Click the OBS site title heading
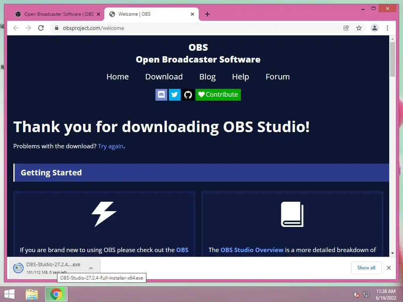 click(198, 47)
